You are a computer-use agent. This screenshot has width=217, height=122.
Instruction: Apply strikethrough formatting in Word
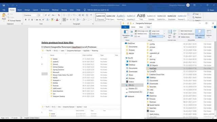click(37, 20)
